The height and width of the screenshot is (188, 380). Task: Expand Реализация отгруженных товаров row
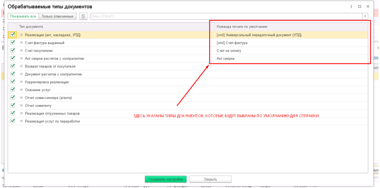(21, 113)
